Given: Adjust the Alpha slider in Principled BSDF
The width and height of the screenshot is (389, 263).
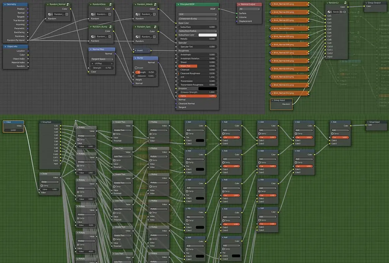Looking at the screenshot, I should pyautogui.click(x=197, y=96).
